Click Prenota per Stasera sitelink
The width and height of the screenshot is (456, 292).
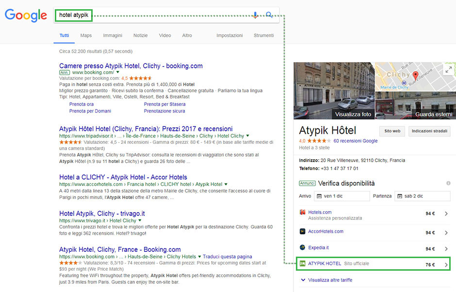(x=164, y=104)
